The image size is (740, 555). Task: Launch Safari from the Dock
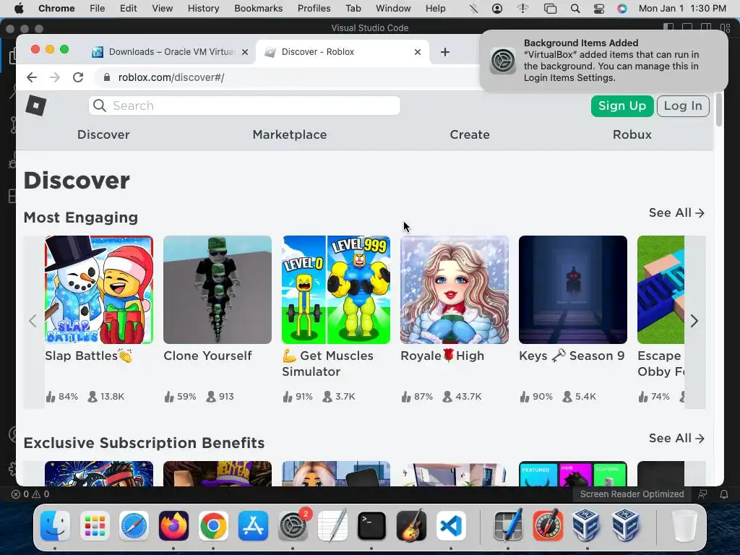click(x=134, y=526)
